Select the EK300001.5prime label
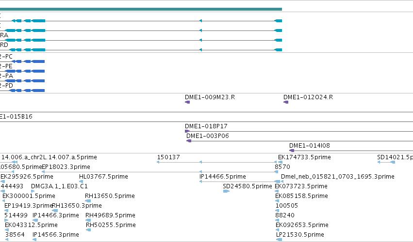 click(29, 196)
